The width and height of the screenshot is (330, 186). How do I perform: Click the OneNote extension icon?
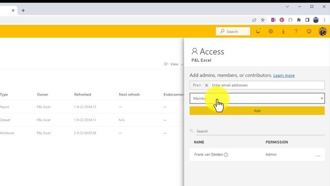click(x=273, y=20)
